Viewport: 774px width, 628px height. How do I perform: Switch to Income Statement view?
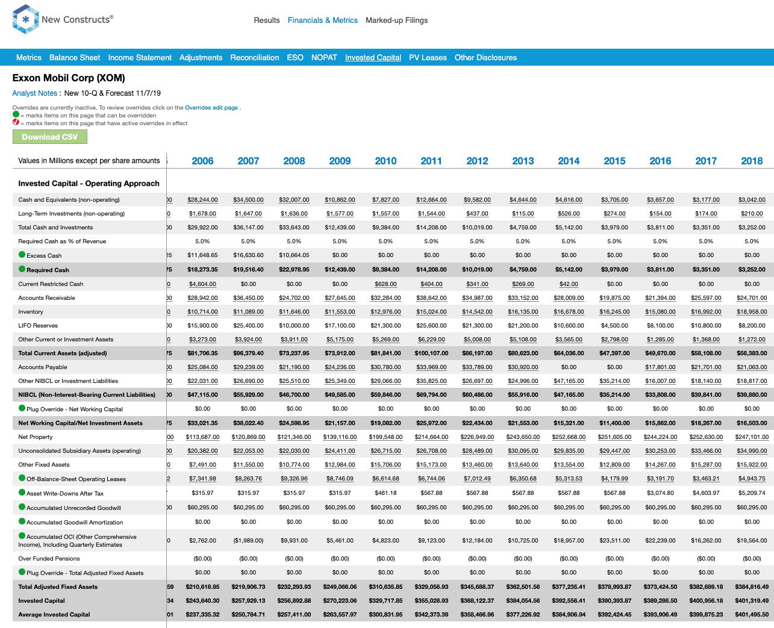tap(140, 58)
